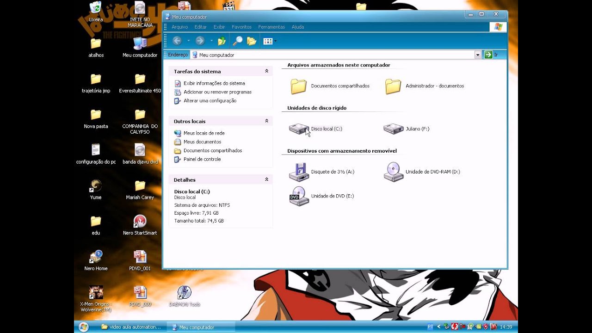Image resolution: width=592 pixels, height=333 pixels.
Task: Select Everestultimate 450 desktop folder
Action: point(140,83)
